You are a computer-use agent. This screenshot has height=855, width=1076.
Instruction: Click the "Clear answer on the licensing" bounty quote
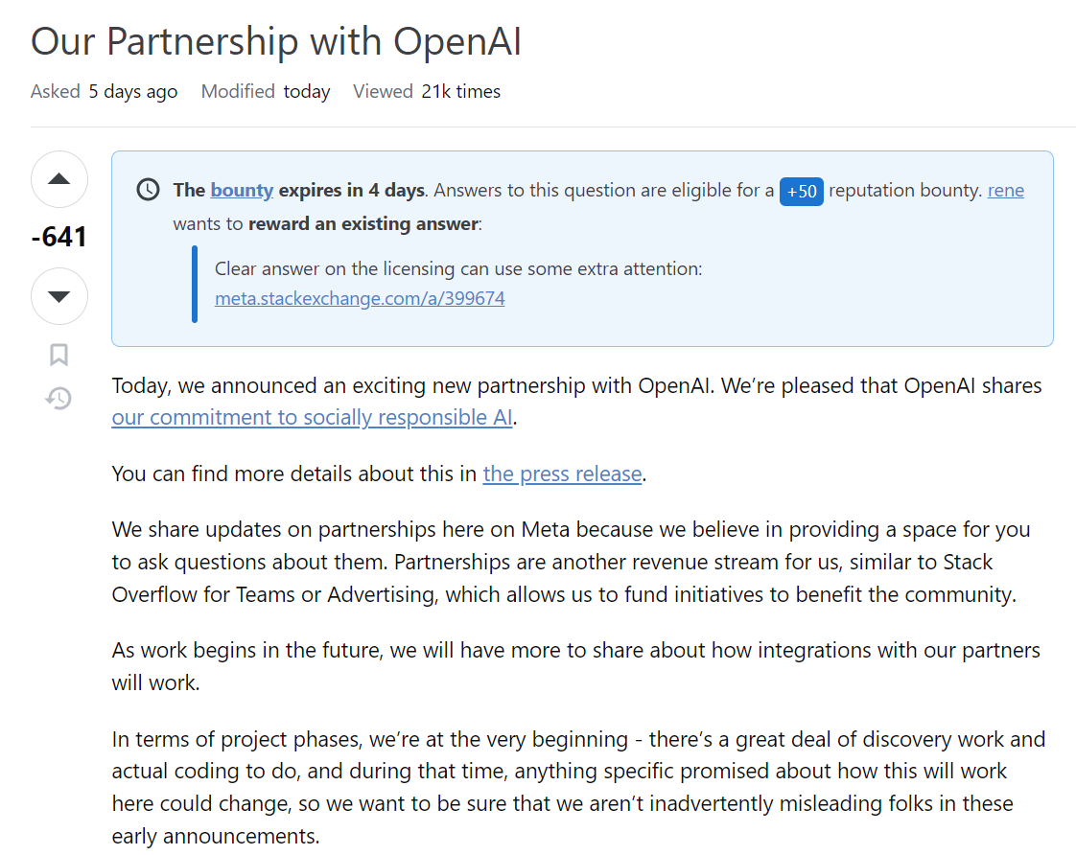coord(458,268)
